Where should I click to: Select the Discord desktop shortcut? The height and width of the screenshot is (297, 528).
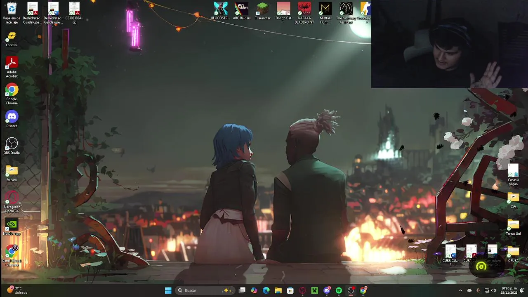click(12, 120)
